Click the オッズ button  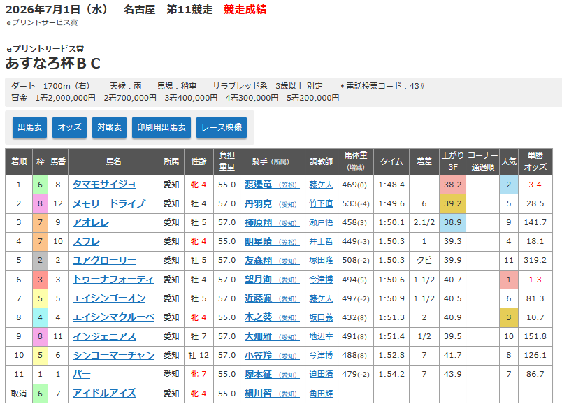click(x=69, y=127)
